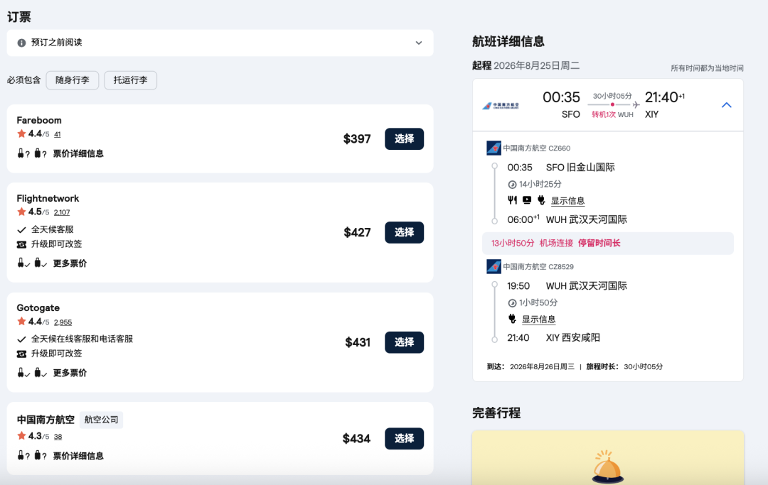768x485 pixels.
Task: Click the carry-on bag icon in Fareboom row
Action: pos(21,153)
